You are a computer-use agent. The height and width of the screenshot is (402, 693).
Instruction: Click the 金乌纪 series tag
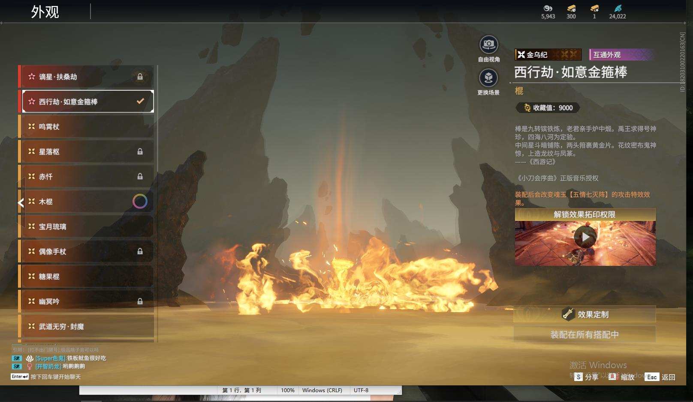click(548, 54)
